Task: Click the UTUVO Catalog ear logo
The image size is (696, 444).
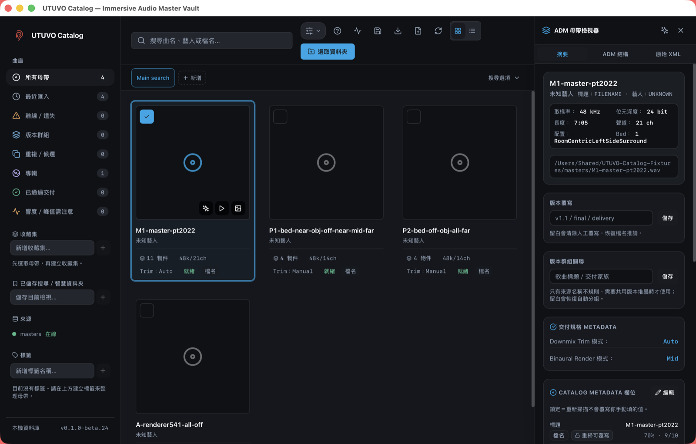Action: [x=19, y=35]
